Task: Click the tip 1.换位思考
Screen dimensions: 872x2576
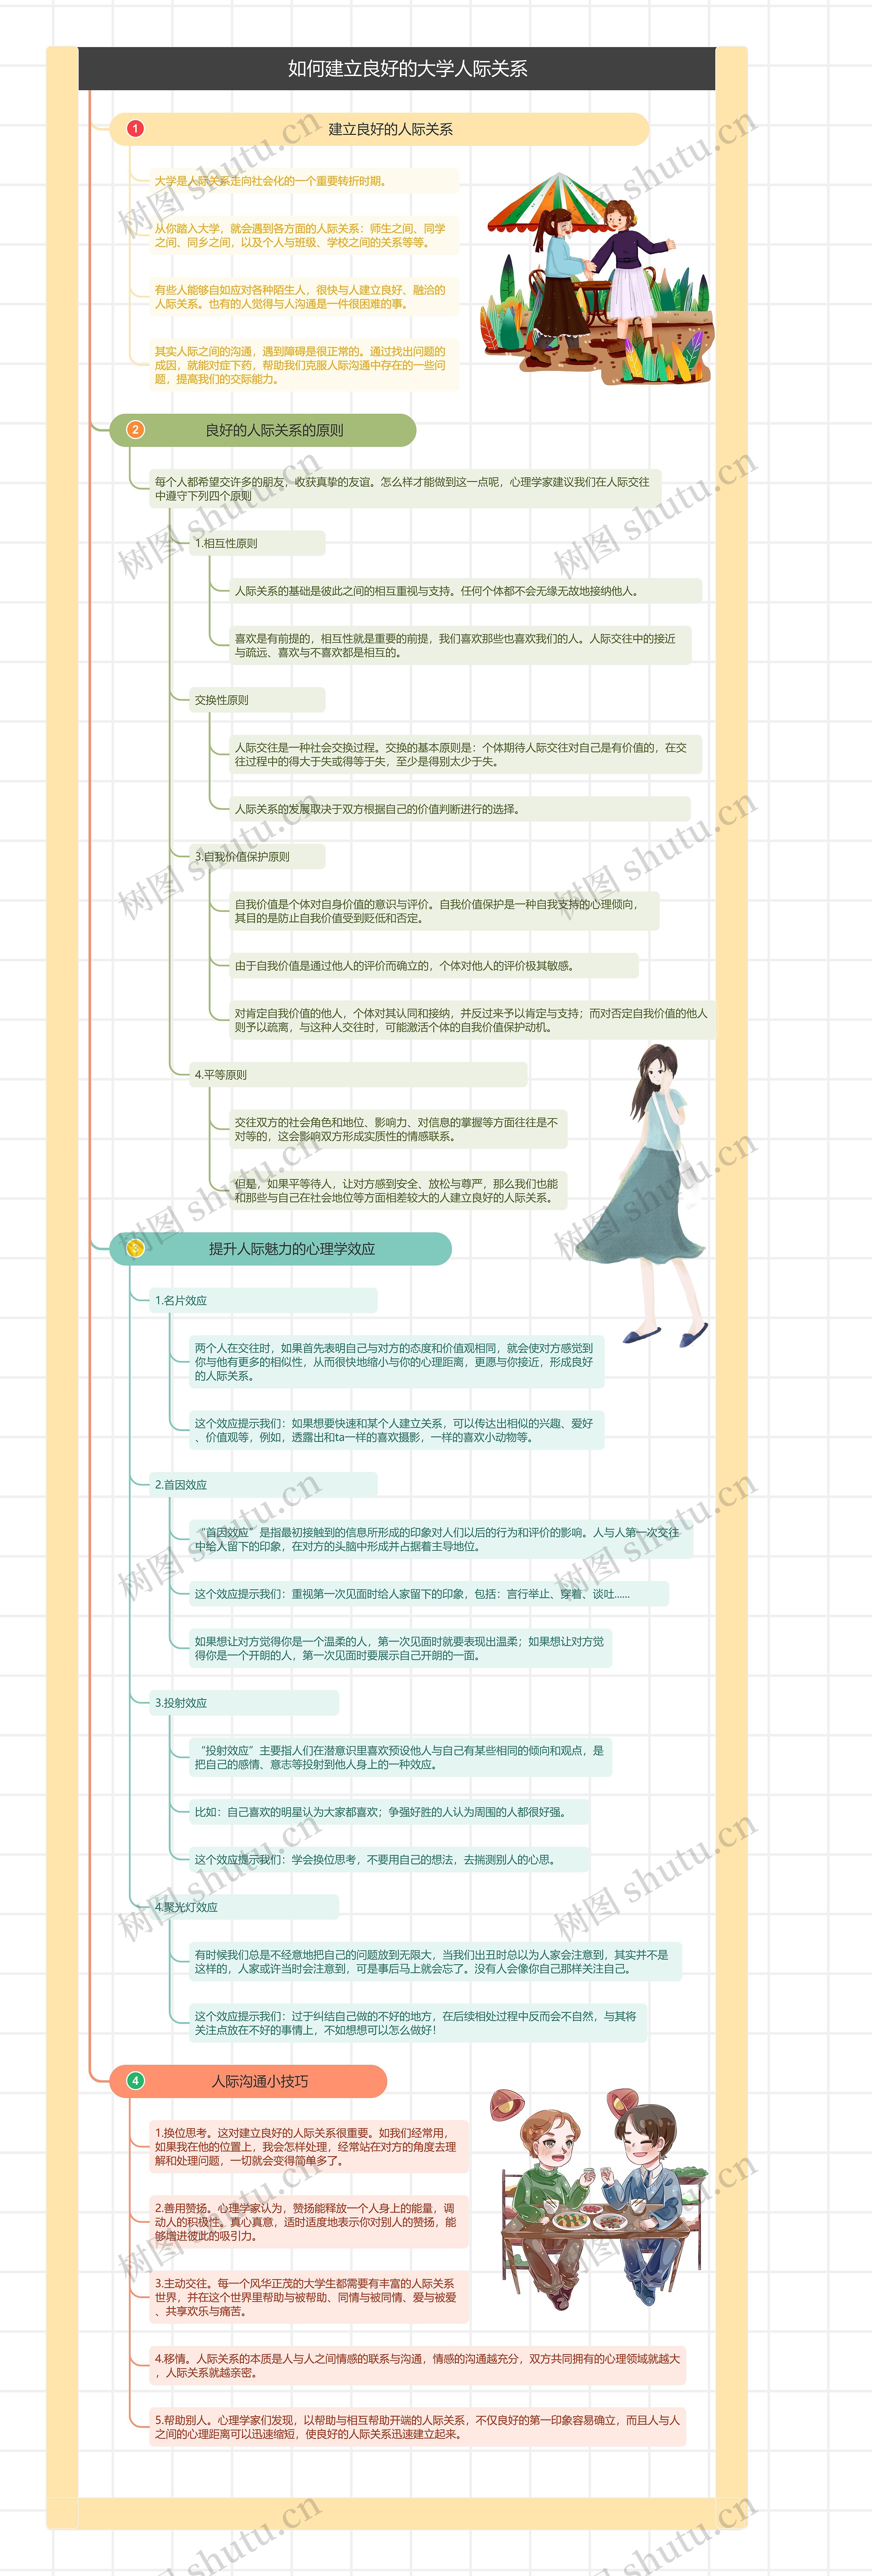Action: point(309,2146)
